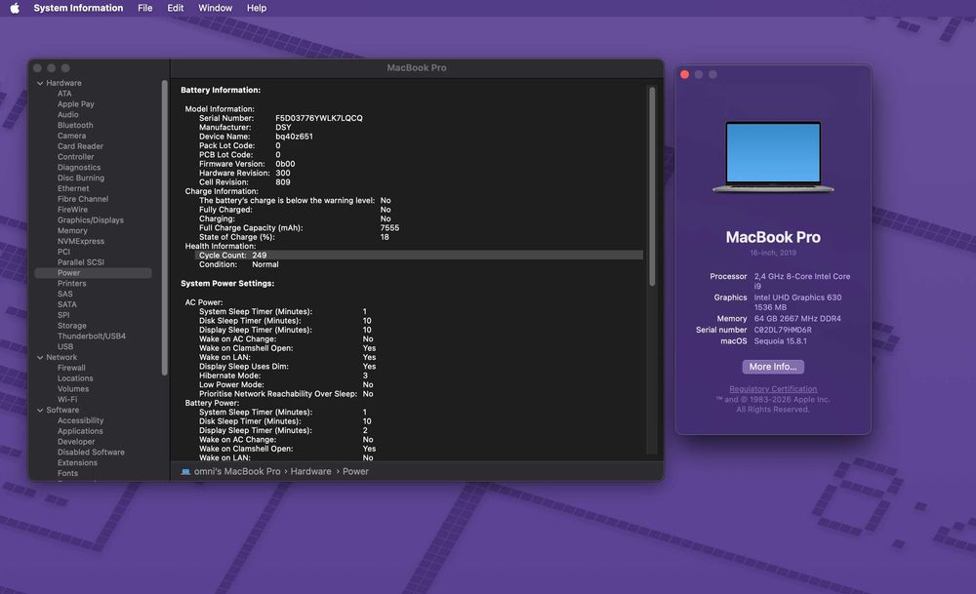This screenshot has height=594, width=976.
Task: Select Thunderbolt/USB4 in the sidebar
Action: point(92,337)
